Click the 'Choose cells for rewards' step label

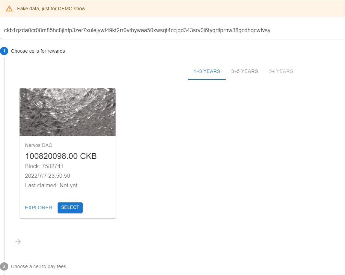(x=38, y=51)
